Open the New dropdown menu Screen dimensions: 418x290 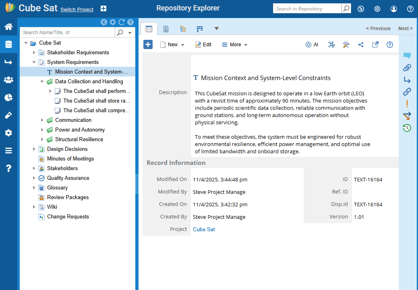click(x=172, y=45)
